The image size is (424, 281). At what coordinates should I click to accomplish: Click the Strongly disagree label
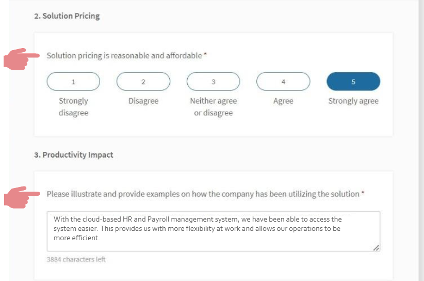[74, 106]
